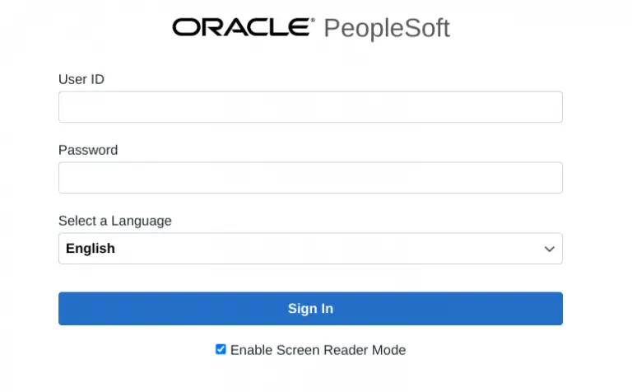Click the Select a Language label

[x=115, y=221]
